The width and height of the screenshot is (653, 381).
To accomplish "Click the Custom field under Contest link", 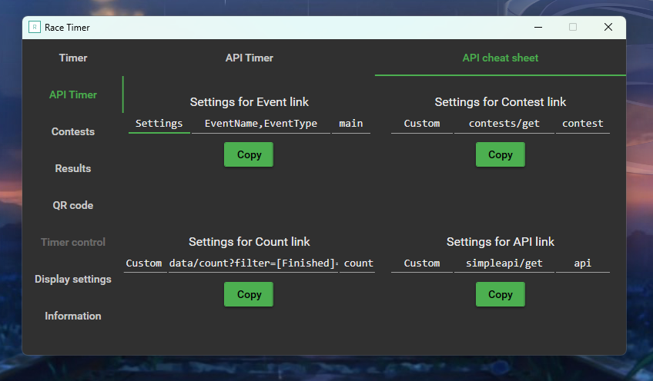I will [422, 124].
